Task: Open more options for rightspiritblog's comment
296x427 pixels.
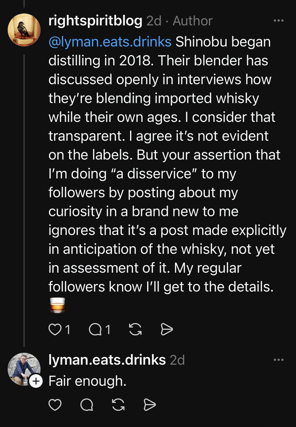Action: click(x=279, y=21)
